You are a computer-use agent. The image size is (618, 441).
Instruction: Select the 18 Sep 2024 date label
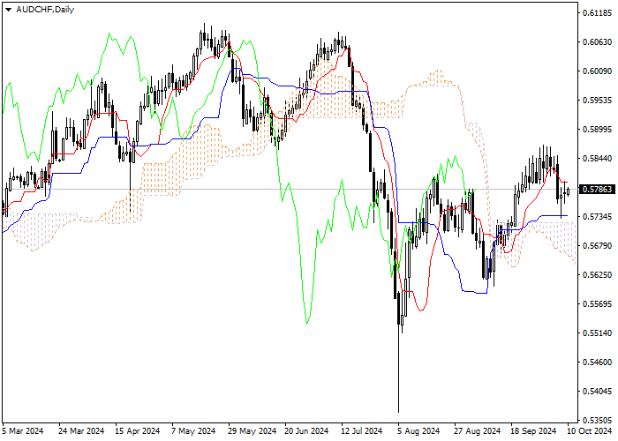tap(533, 431)
